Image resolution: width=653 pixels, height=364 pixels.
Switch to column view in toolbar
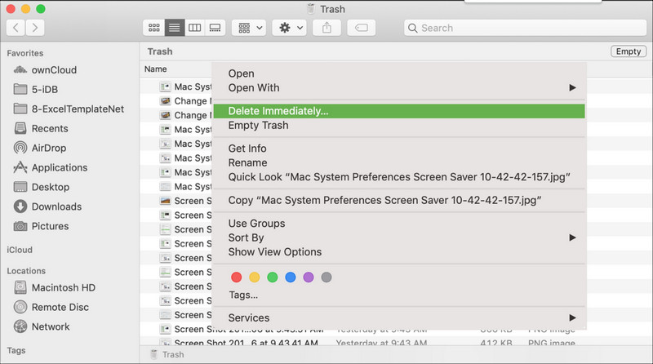point(194,28)
